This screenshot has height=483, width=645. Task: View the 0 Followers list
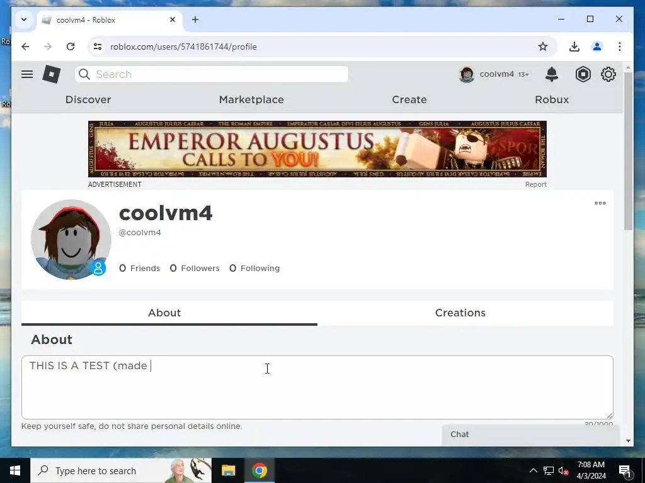pos(195,268)
